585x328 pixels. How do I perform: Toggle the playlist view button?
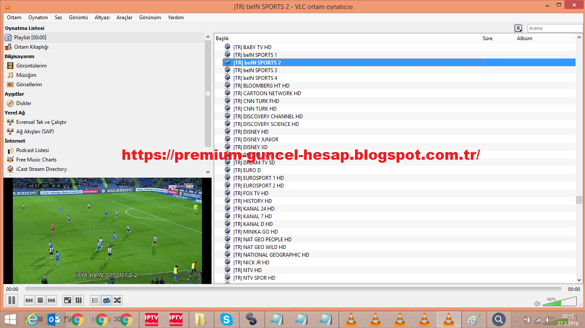pyautogui.click(x=95, y=300)
